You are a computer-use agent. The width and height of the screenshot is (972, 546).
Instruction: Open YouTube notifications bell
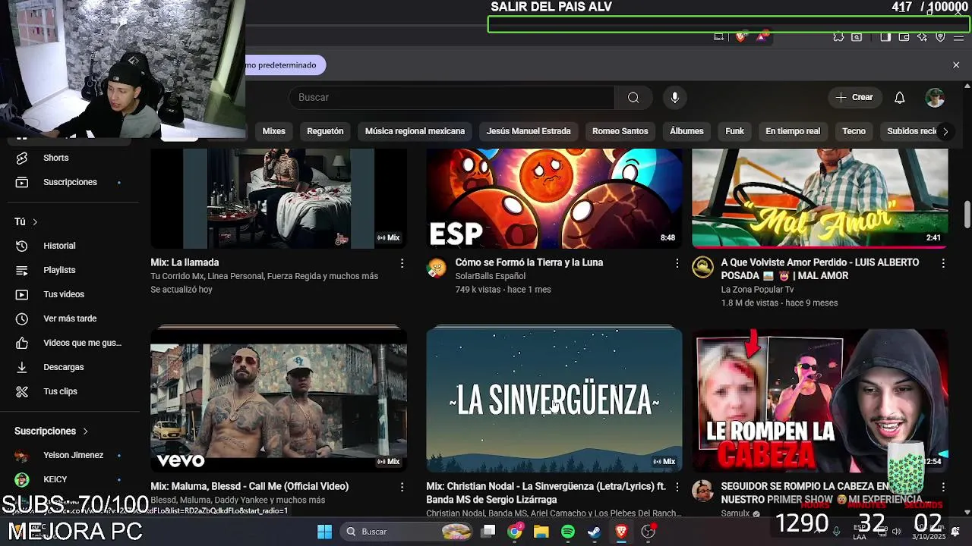pos(899,97)
